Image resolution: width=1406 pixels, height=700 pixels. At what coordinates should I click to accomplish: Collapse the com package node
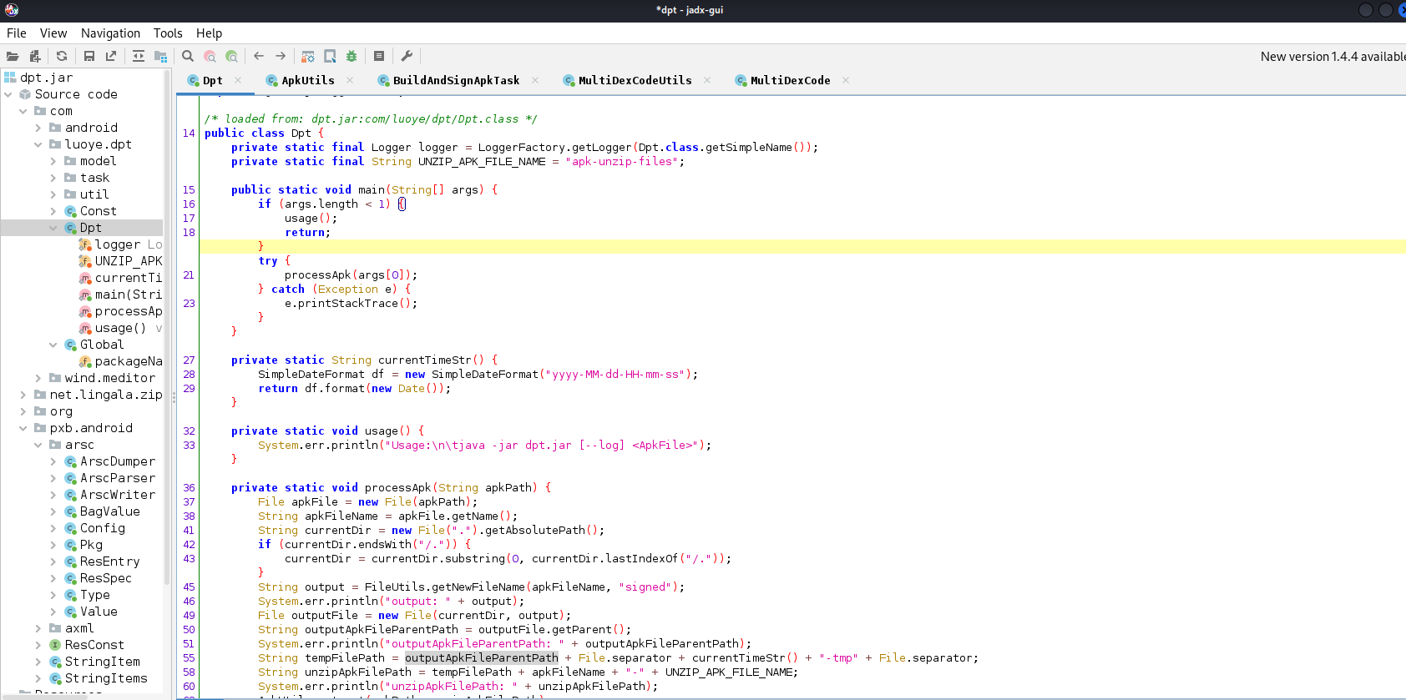click(23, 111)
